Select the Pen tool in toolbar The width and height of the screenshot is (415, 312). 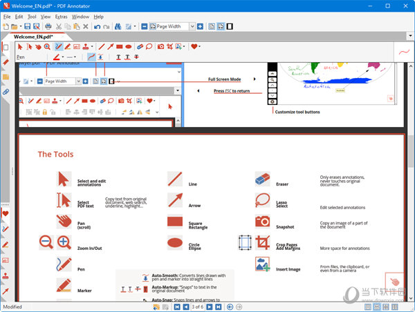pos(59,47)
